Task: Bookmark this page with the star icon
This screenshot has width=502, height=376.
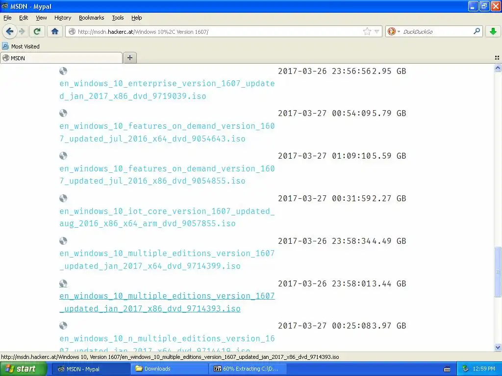Action: point(367,31)
